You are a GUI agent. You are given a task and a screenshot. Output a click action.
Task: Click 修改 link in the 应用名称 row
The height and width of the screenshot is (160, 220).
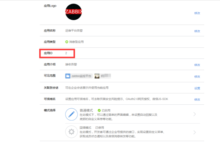click(x=197, y=31)
